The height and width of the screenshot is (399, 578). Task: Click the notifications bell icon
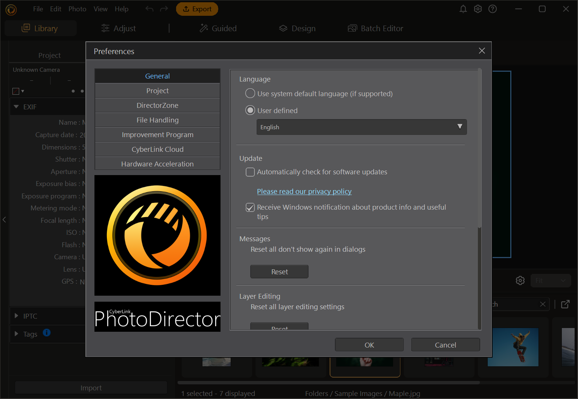pos(463,9)
